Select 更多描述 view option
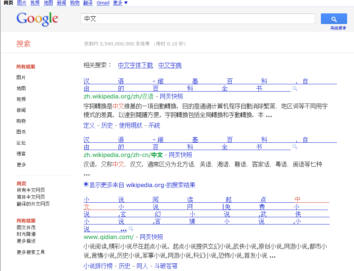 click(26, 241)
